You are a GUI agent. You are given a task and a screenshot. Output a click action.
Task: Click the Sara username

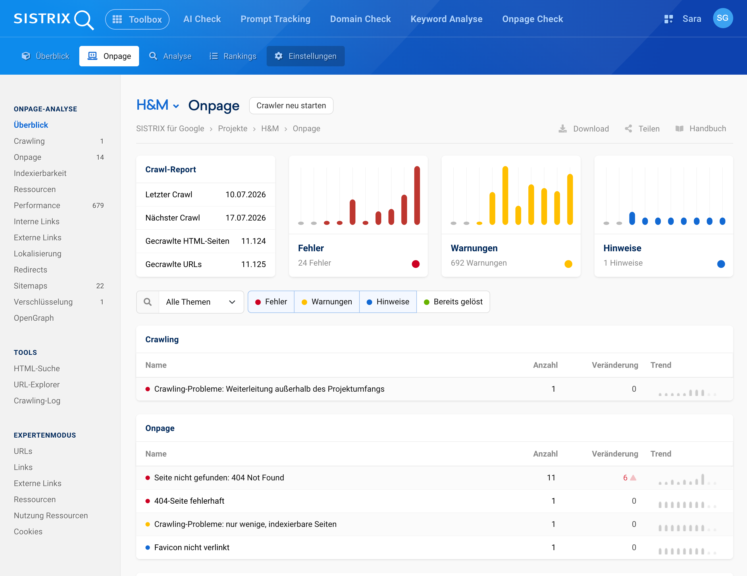pyautogui.click(x=692, y=19)
